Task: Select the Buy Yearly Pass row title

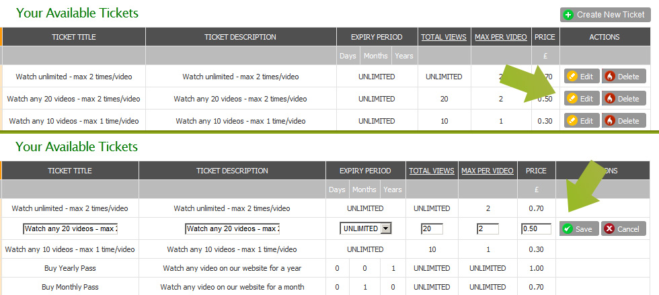Action: tap(70, 267)
